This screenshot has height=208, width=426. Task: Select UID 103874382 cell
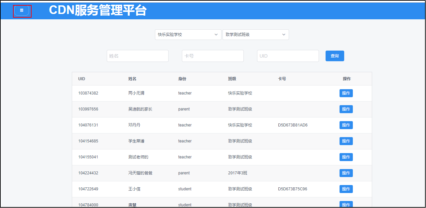point(88,93)
